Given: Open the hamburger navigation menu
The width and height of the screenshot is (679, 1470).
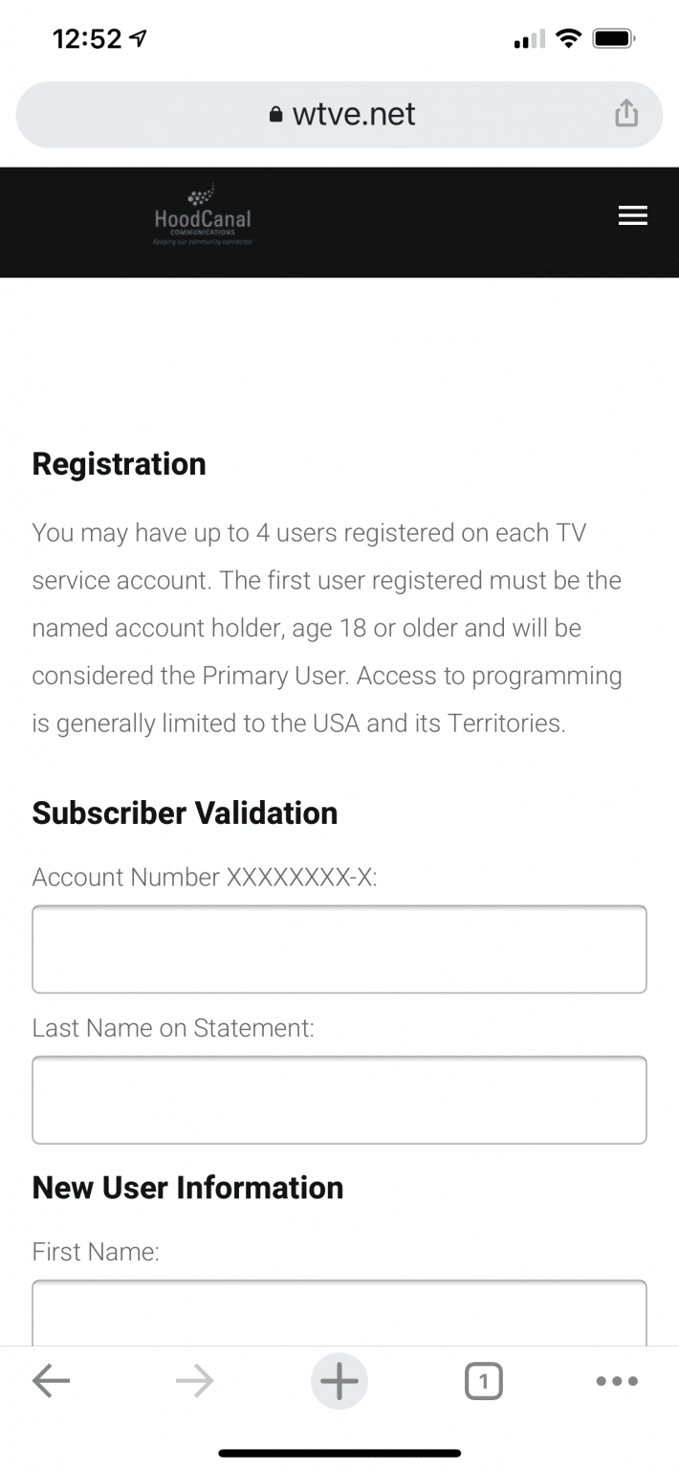Looking at the screenshot, I should tap(632, 216).
